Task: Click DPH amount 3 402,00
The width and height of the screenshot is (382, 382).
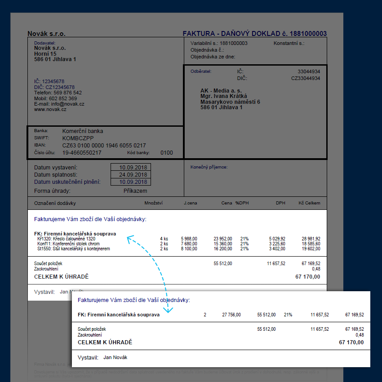Action: 277,249
